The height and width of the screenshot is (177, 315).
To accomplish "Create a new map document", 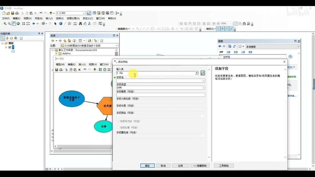I will (x=4, y=13).
